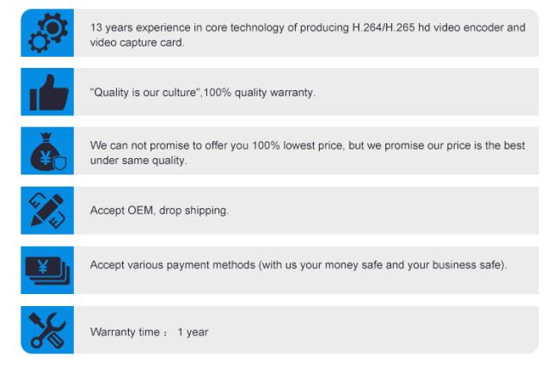Click 'video capture card' text line

tap(137, 42)
